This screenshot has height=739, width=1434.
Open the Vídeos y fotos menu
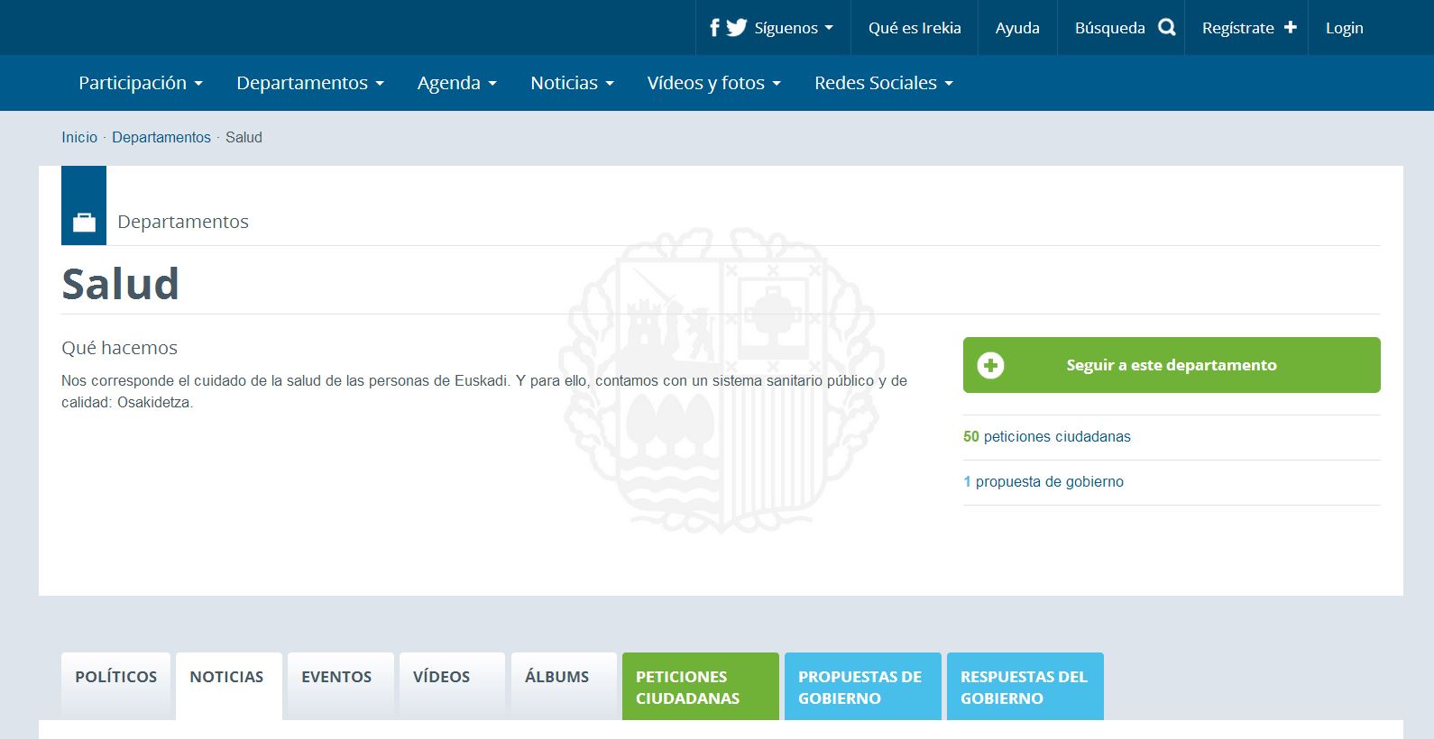tap(713, 83)
